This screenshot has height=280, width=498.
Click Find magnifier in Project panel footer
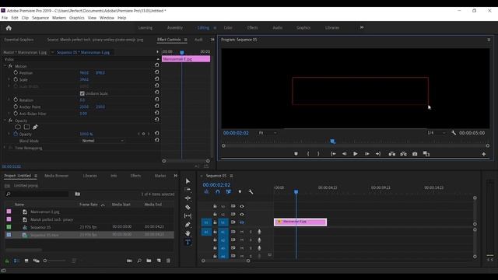click(139, 261)
